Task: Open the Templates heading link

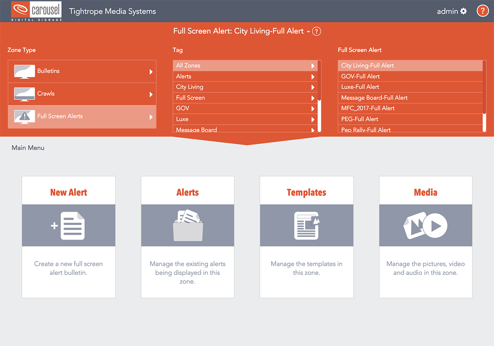Action: tap(306, 192)
